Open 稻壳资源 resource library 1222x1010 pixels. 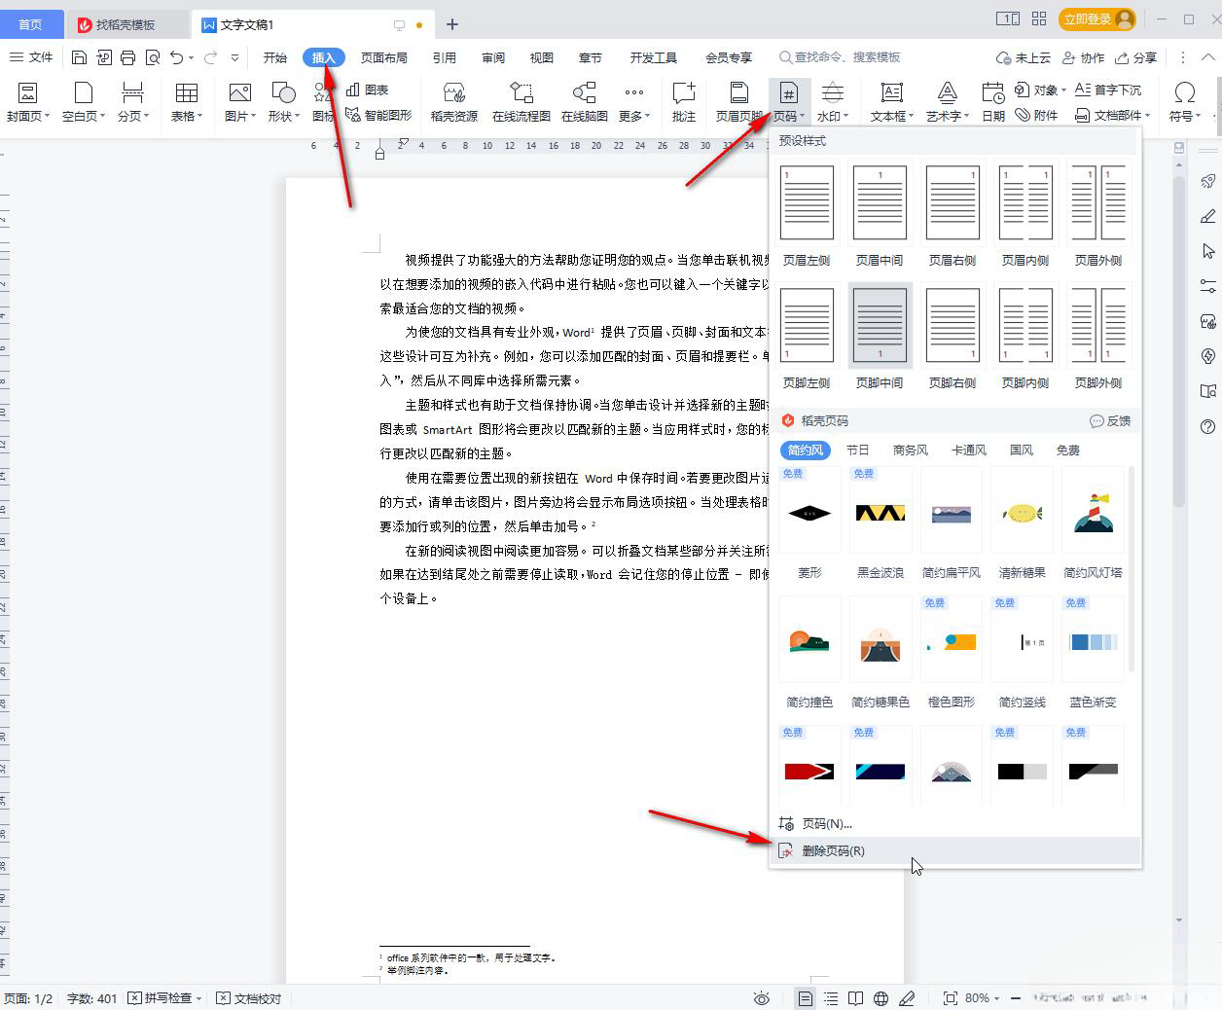click(454, 102)
